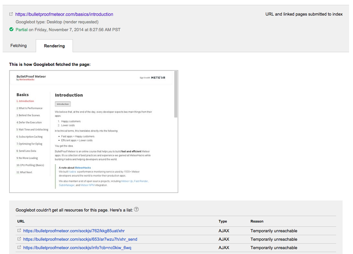Click the Meteor Up link in the preview

(127, 181)
